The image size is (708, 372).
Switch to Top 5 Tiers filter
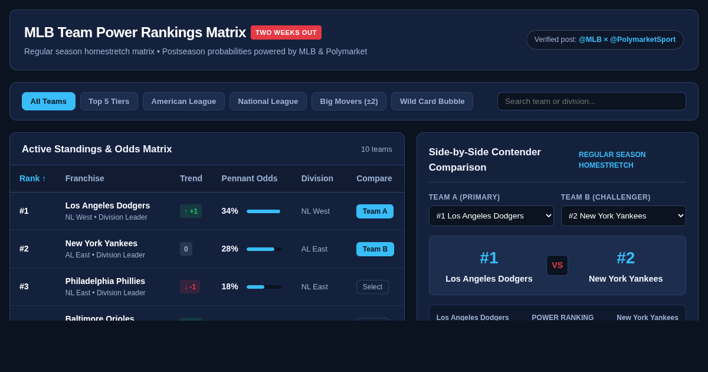tap(109, 101)
